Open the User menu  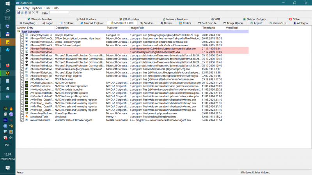pos(47,8)
